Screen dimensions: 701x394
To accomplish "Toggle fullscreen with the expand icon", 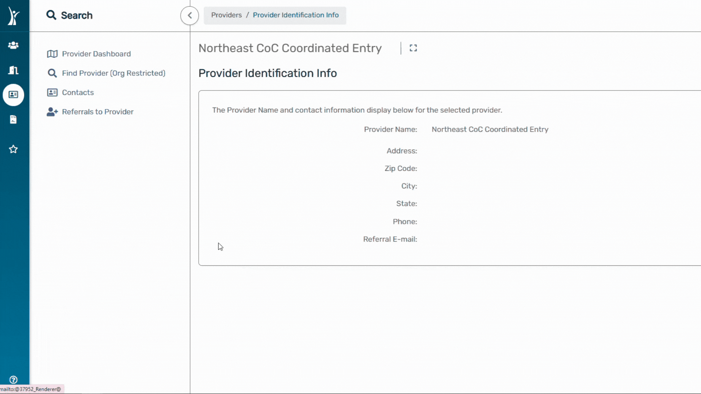I will pyautogui.click(x=413, y=48).
